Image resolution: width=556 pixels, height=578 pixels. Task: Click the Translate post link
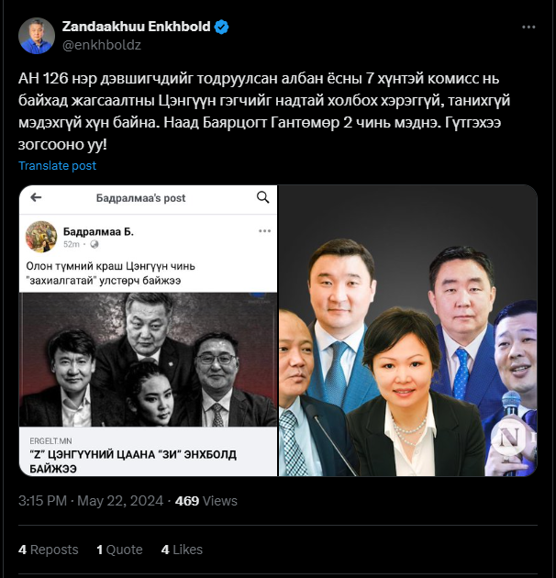point(57,166)
